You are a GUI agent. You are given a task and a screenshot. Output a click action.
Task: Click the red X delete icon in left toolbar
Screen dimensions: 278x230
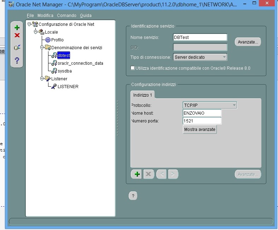click(x=17, y=35)
